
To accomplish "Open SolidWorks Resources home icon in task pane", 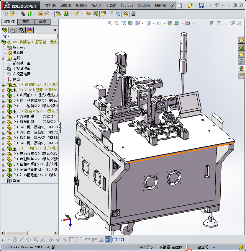I will pos(241,40).
